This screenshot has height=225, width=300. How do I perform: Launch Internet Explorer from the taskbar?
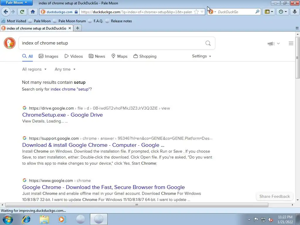(x=26, y=219)
